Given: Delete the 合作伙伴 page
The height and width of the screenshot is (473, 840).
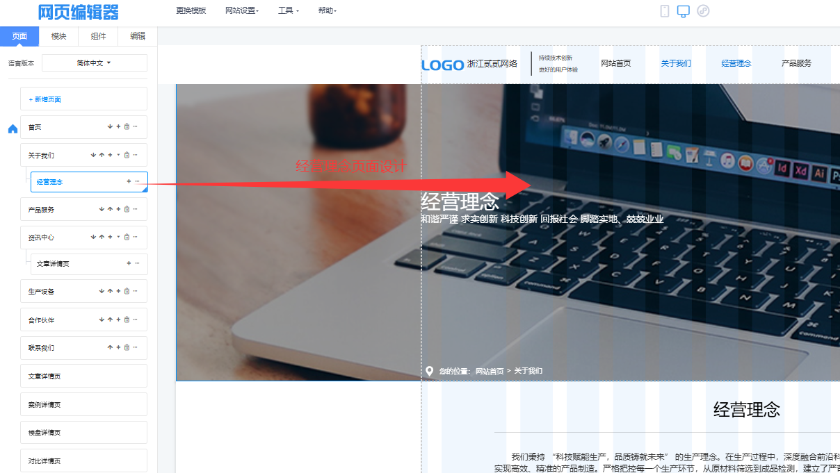Looking at the screenshot, I should (x=127, y=320).
